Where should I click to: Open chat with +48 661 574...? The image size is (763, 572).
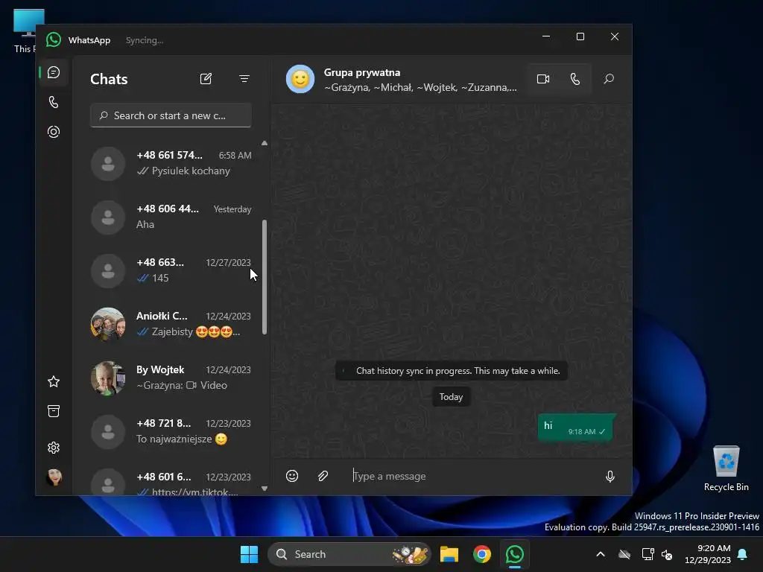click(171, 163)
